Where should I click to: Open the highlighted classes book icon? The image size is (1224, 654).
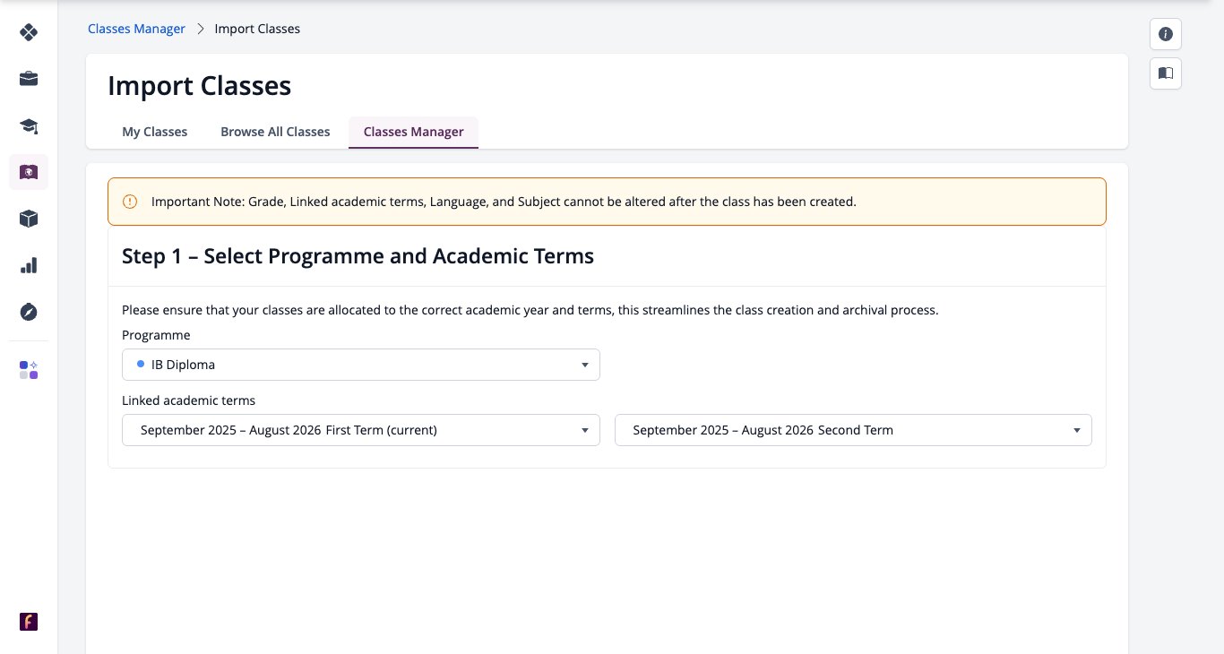(29, 172)
